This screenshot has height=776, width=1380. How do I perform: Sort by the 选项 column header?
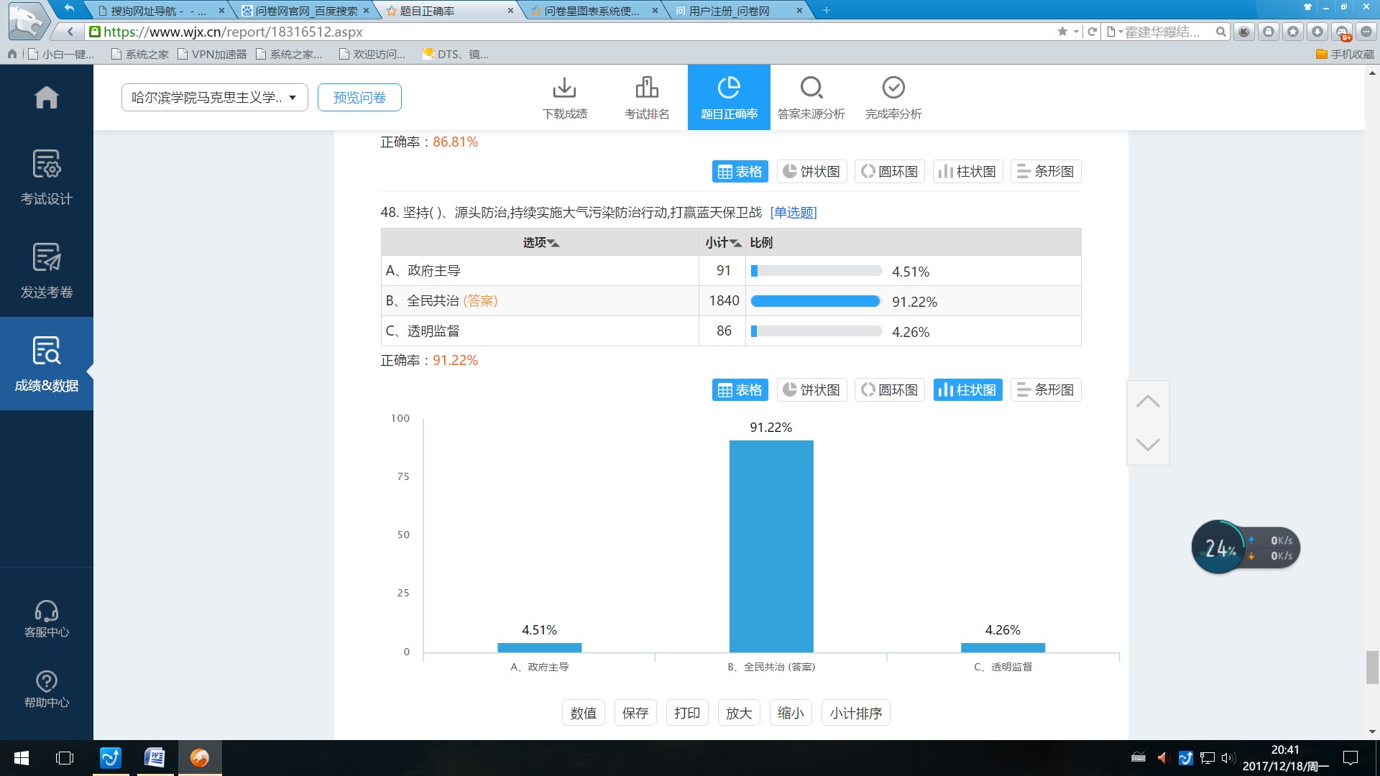point(540,243)
